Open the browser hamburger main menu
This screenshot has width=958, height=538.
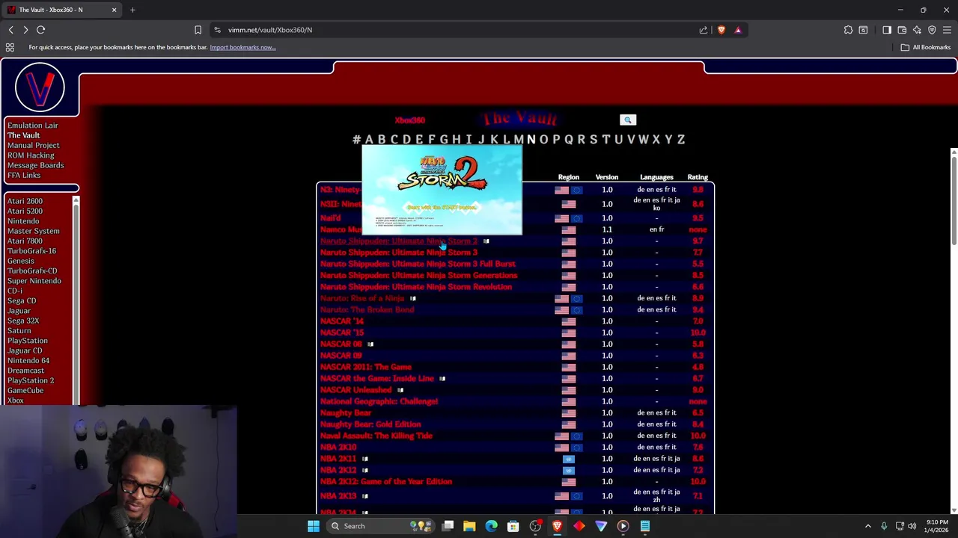point(947,30)
